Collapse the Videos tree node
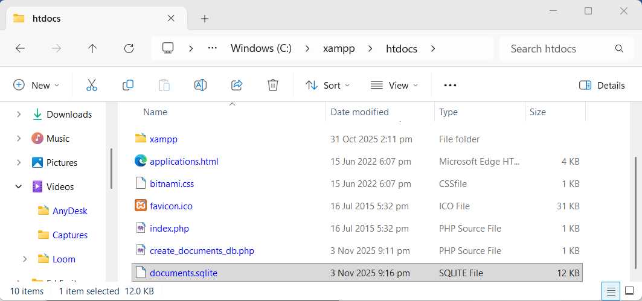This screenshot has width=642, height=301. coord(19,186)
